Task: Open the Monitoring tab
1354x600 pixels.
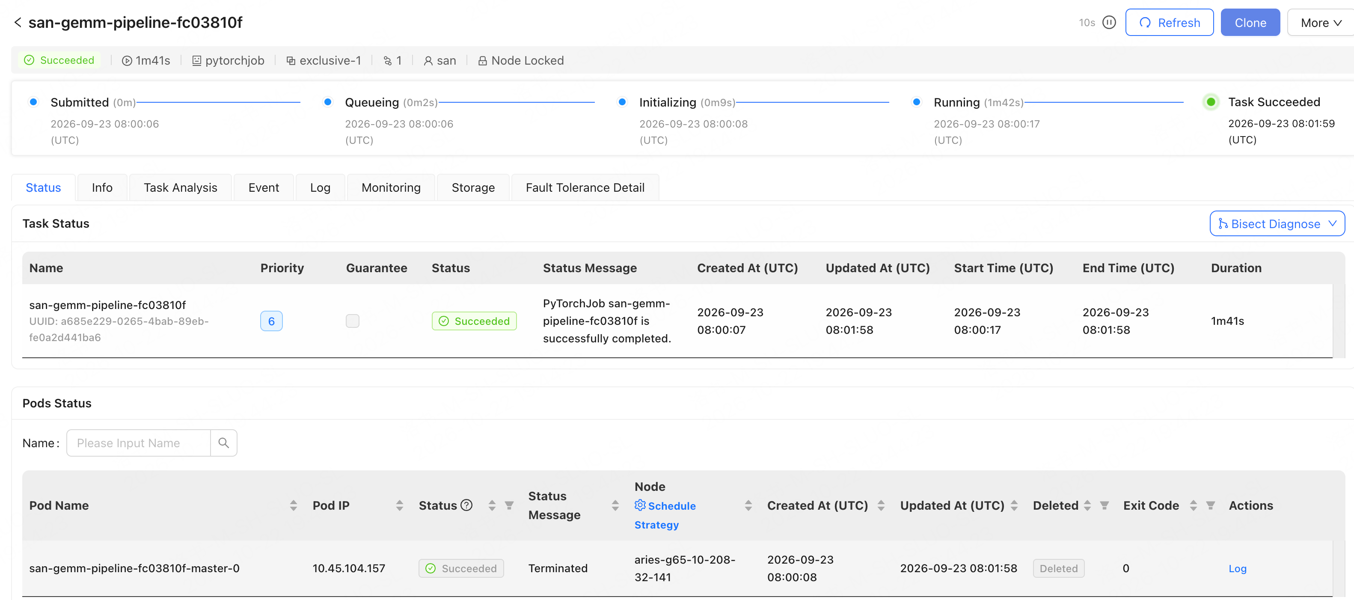Action: [391, 187]
